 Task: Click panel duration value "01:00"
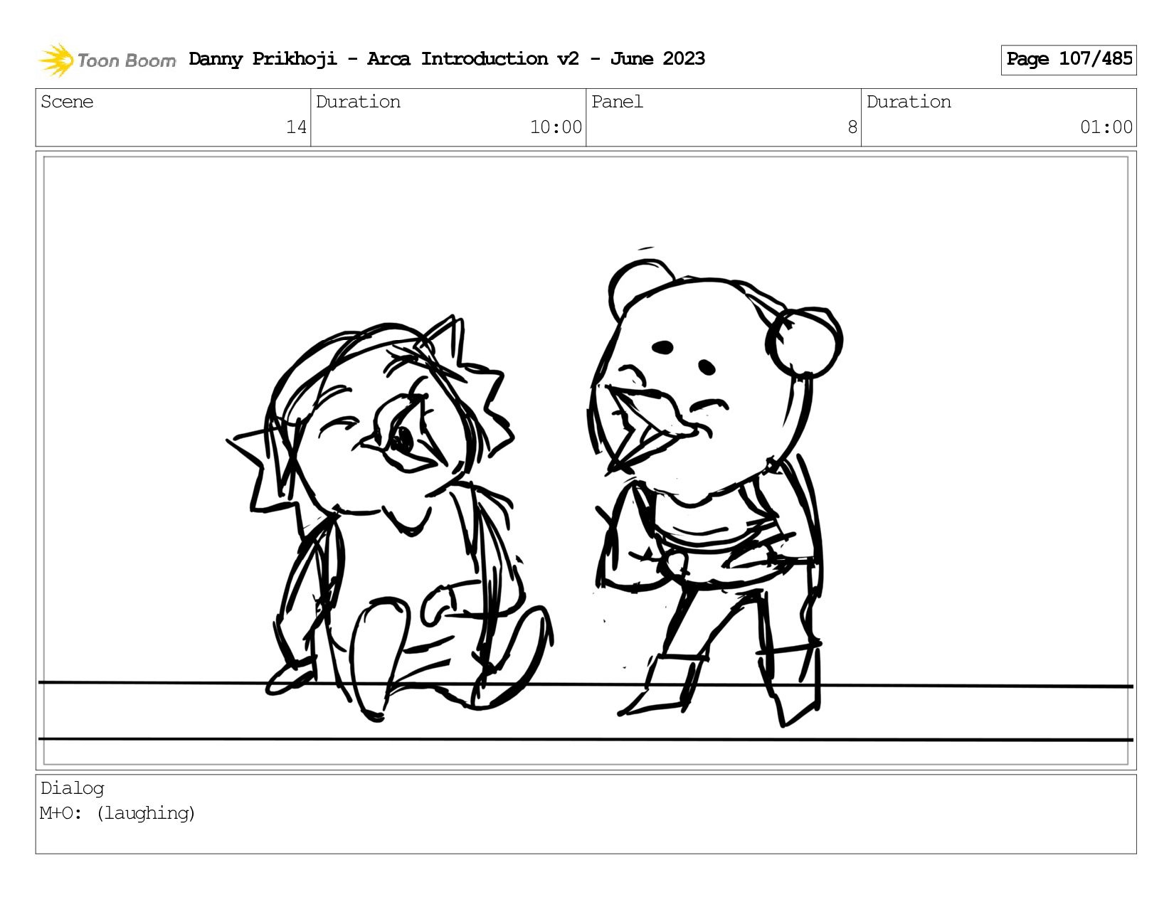tap(1106, 127)
